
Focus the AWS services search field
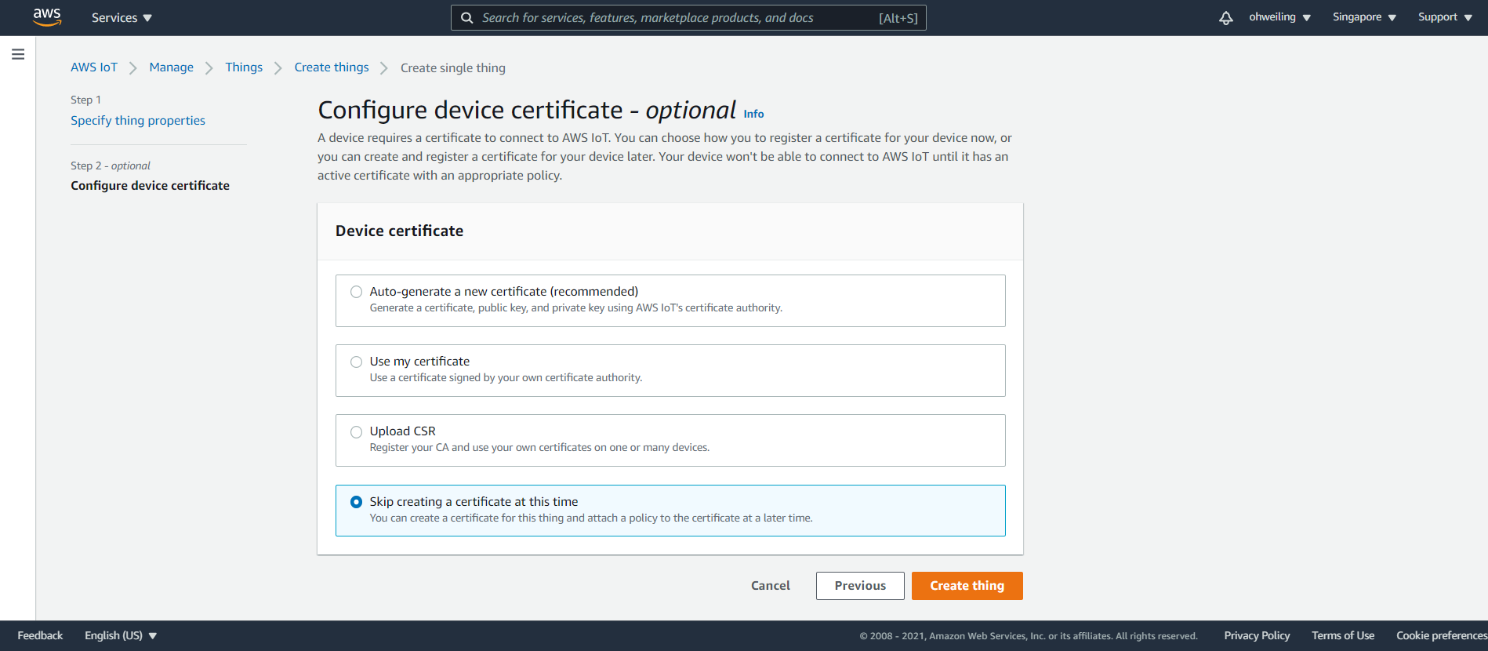[688, 18]
